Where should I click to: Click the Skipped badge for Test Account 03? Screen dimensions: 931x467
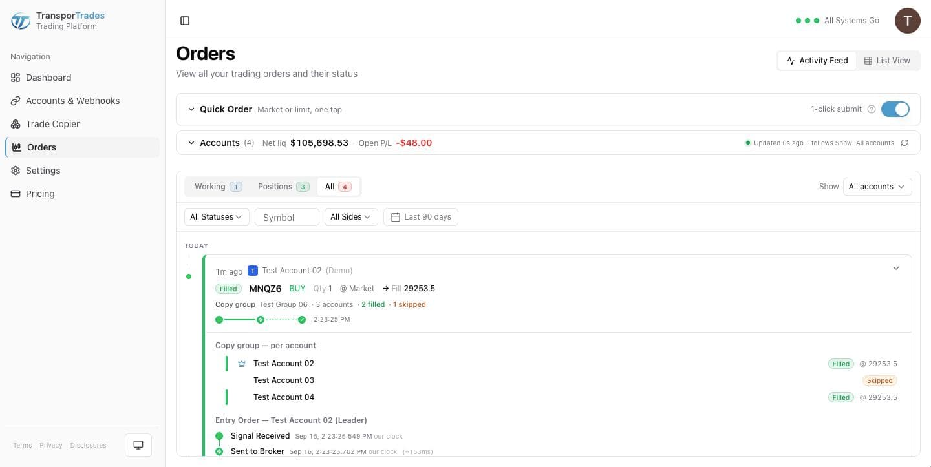point(880,380)
